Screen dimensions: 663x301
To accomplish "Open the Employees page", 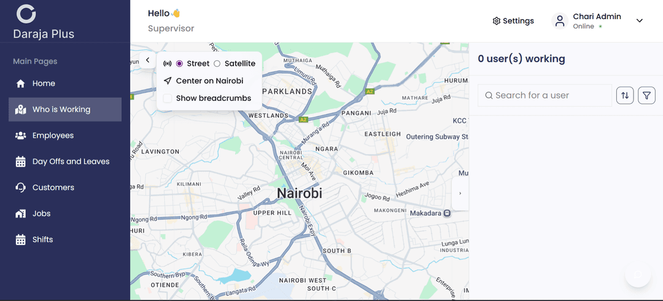I will click(x=53, y=136).
